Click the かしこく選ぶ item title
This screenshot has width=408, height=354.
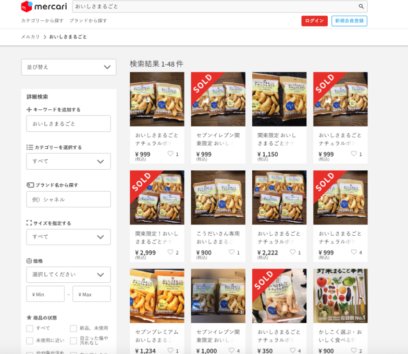click(340, 336)
